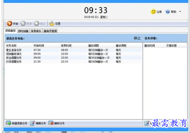The width and height of the screenshot is (190, 133).
Task: Click the 文稿标题 column header
Action: tap(171, 45)
